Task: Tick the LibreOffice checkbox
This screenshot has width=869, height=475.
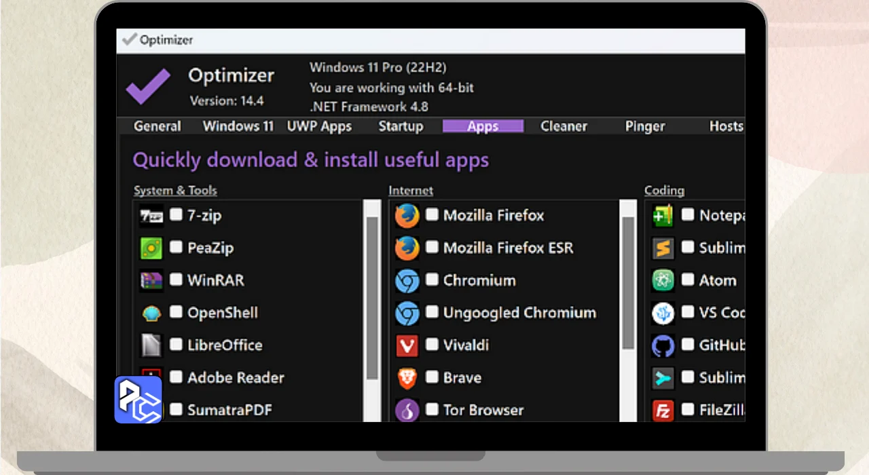Action: pyautogui.click(x=176, y=345)
